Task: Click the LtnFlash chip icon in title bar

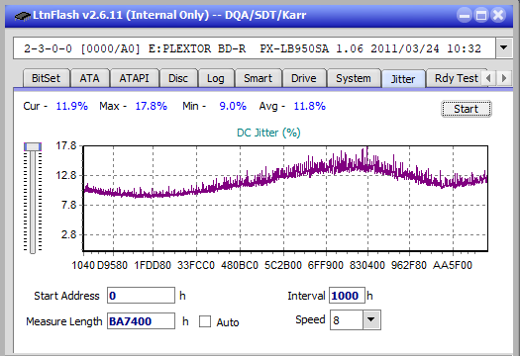Action: tap(23, 15)
